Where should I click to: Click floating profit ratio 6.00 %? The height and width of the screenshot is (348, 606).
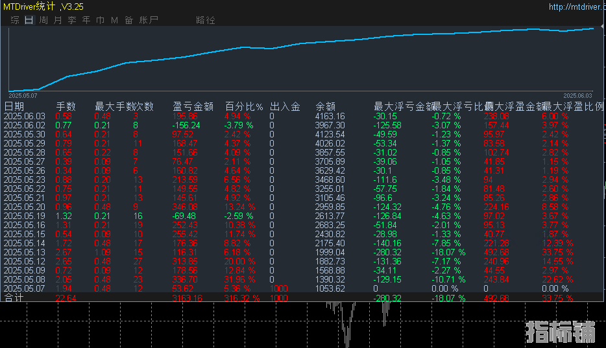[555, 116]
